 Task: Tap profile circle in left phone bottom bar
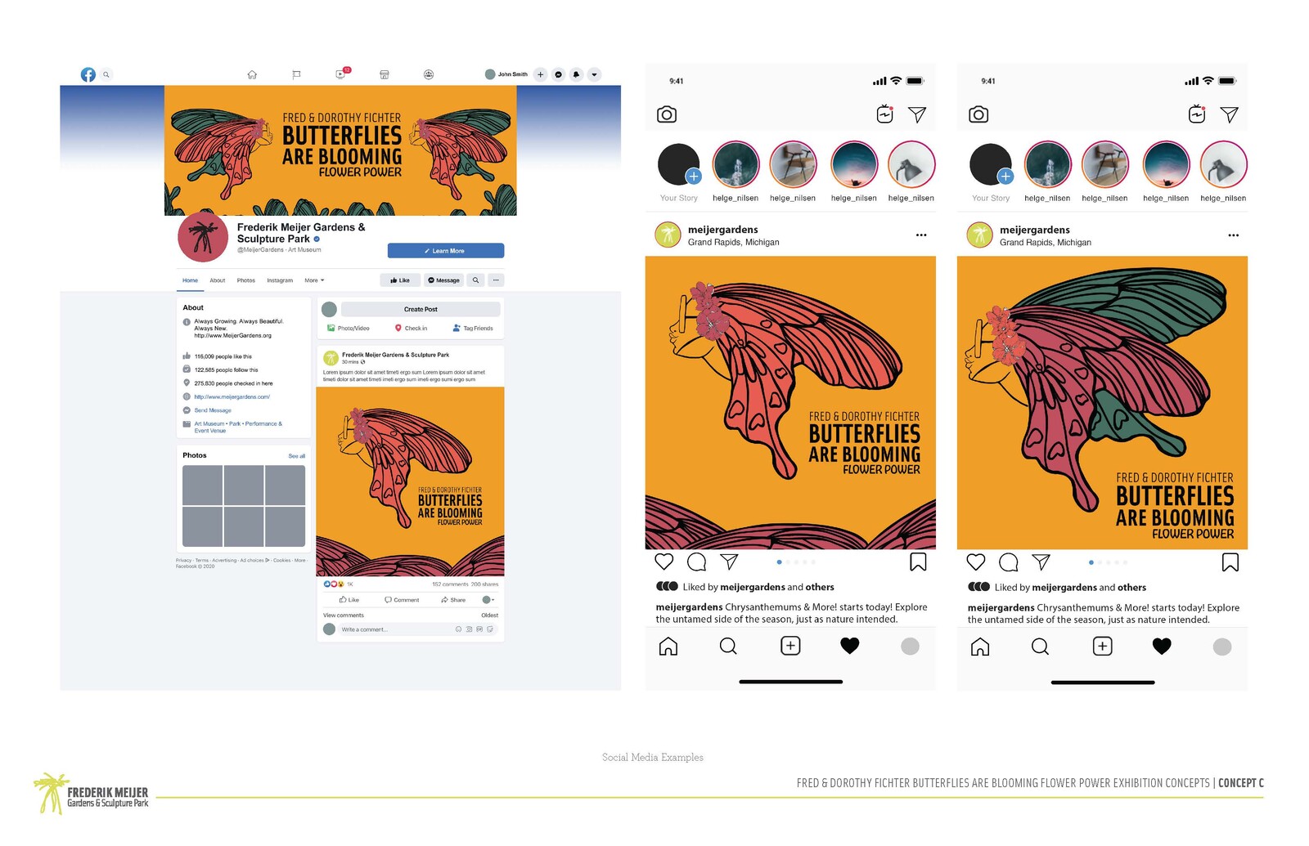click(910, 647)
